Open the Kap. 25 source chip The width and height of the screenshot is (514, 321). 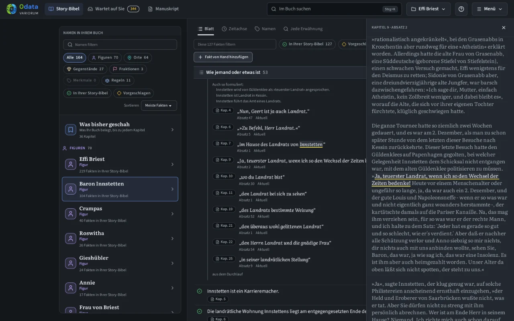click(224, 258)
